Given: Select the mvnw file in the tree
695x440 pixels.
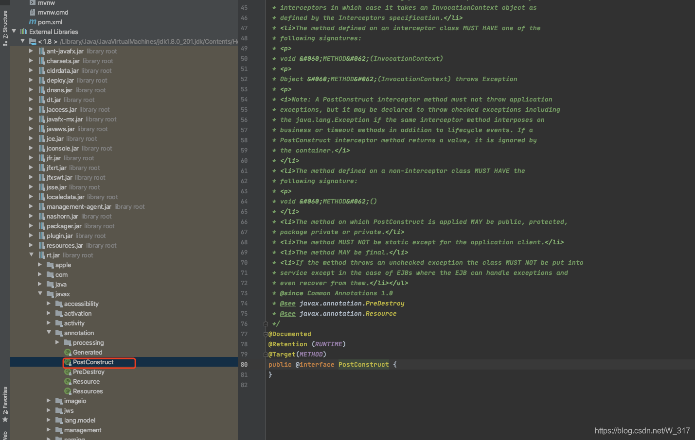Looking at the screenshot, I should (46, 3).
